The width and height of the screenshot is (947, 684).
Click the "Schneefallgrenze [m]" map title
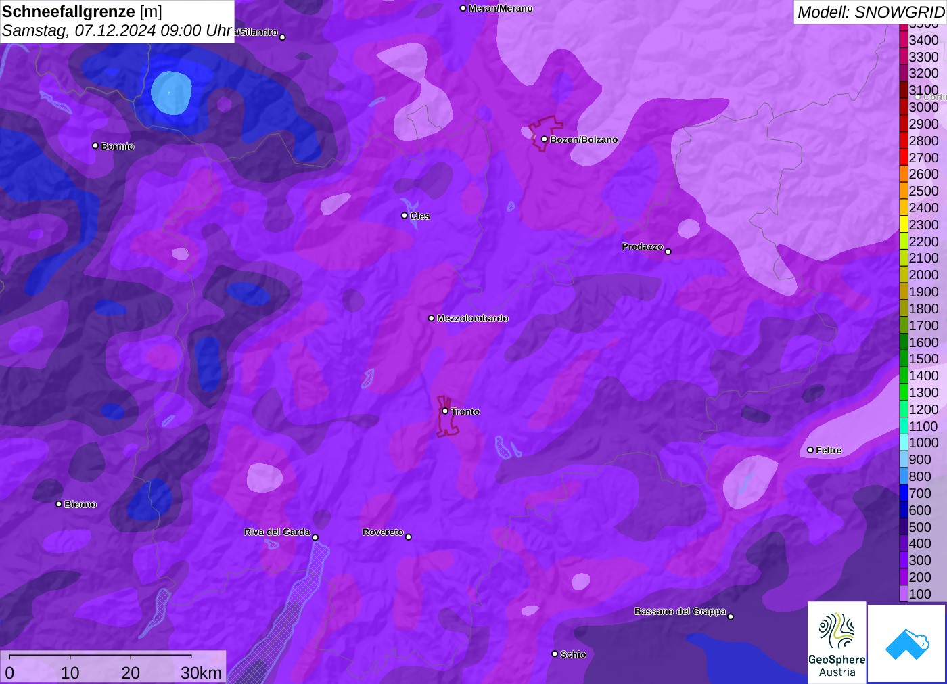tap(82, 12)
